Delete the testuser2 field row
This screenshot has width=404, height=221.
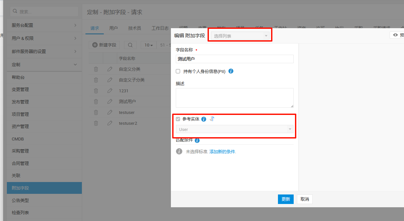pyautogui.click(x=96, y=123)
